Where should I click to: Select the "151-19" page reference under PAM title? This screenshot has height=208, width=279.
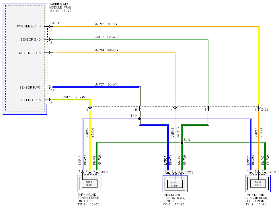(54, 11)
